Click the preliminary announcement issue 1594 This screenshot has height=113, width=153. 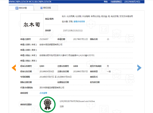[42, 66]
